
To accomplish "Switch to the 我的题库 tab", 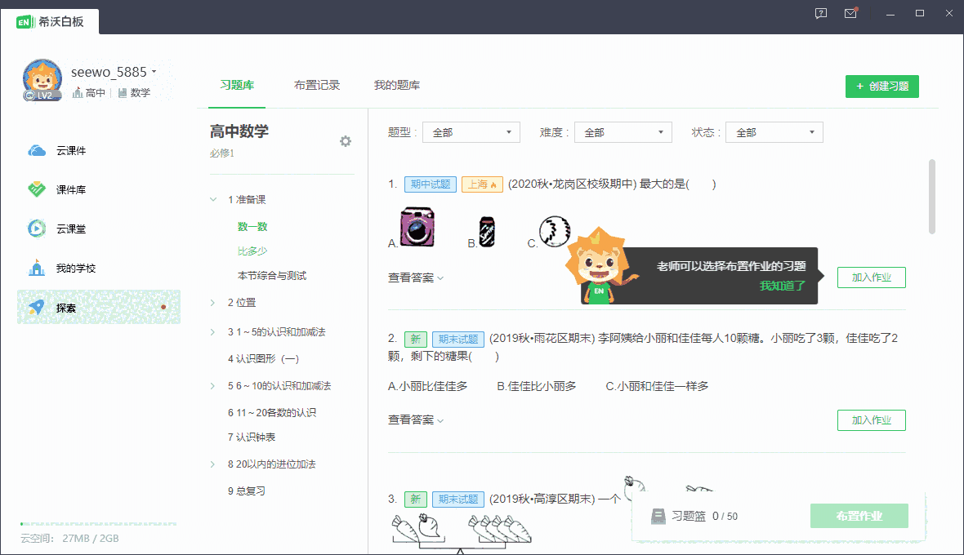I will pos(397,83).
